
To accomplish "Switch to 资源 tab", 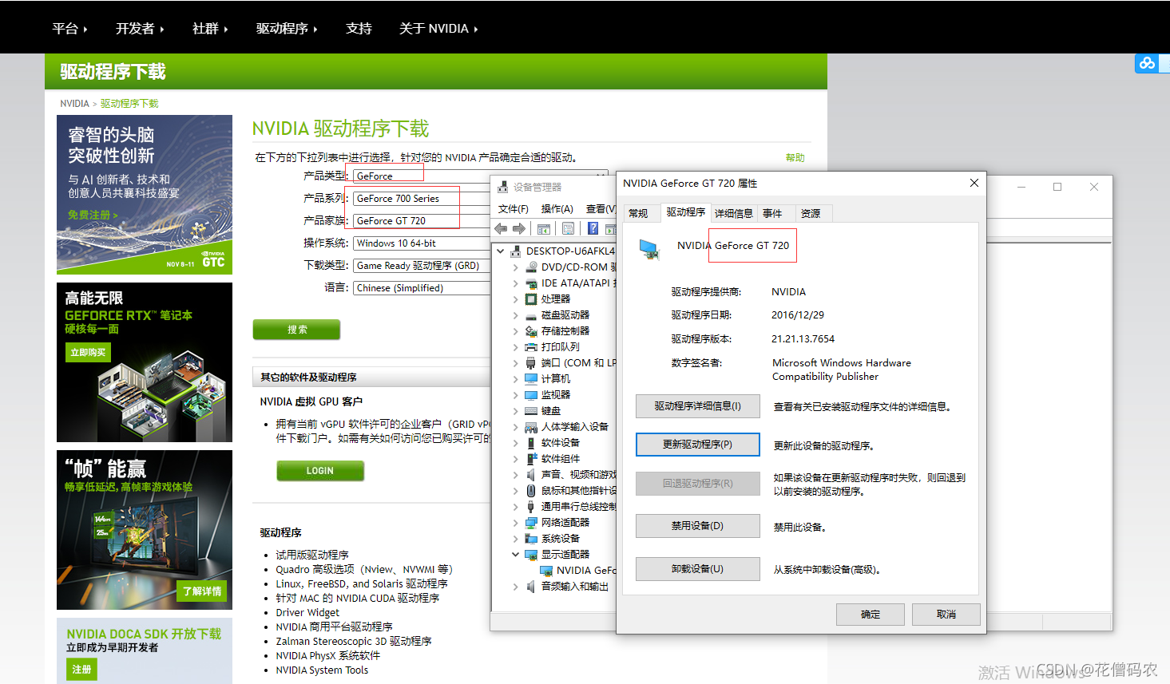I will (811, 213).
